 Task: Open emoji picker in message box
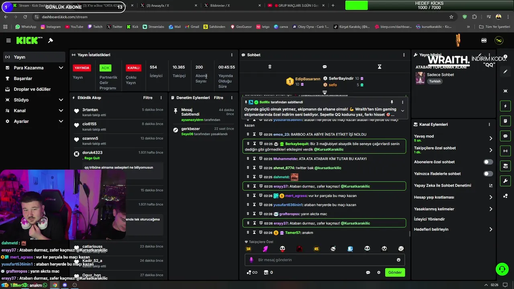[398, 260]
